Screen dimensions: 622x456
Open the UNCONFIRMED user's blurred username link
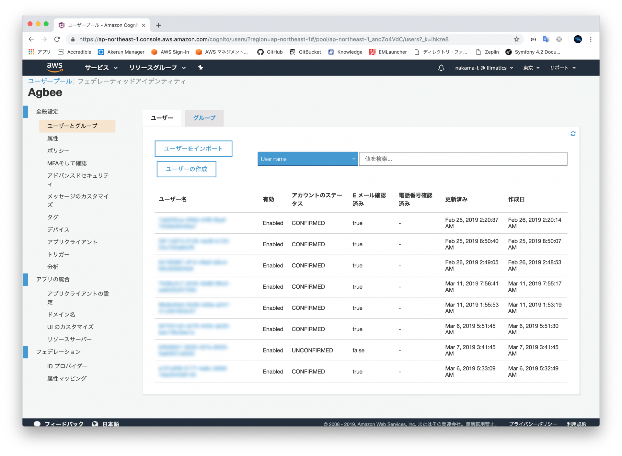(193, 350)
